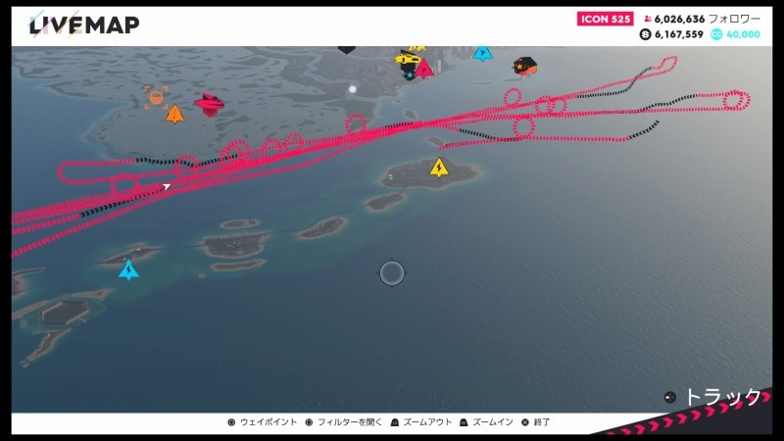Click the pink followers icon
Image resolution: width=784 pixels, height=441 pixels.
pos(648,19)
